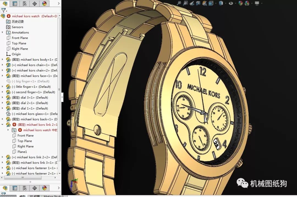Image resolution: width=297 pixels, height=197 pixels.
Task: Select michael kors link 3<1> component
Action: pos(32,163)
